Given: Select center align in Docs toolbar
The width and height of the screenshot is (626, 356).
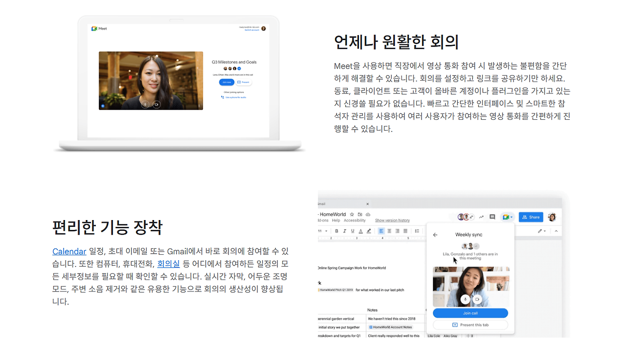Looking at the screenshot, I should [x=389, y=231].
